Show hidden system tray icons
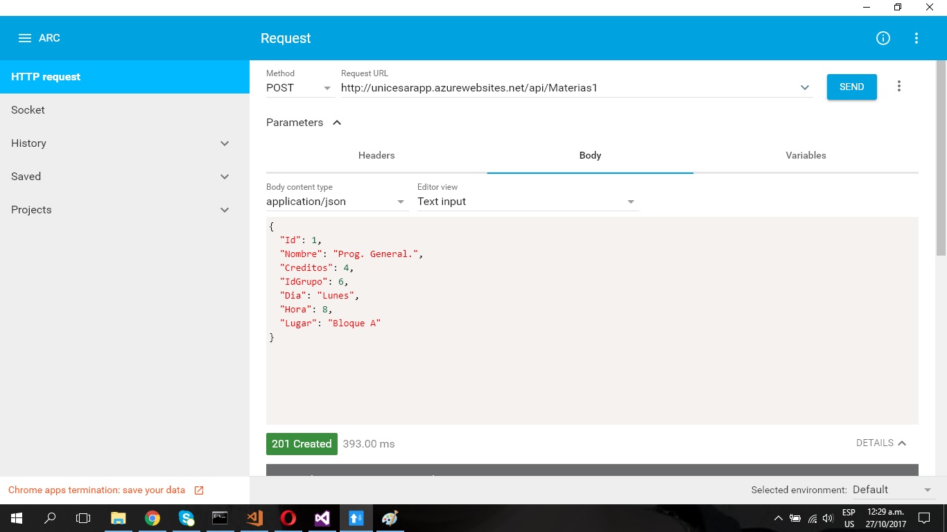This screenshot has height=532, width=947. point(778,518)
